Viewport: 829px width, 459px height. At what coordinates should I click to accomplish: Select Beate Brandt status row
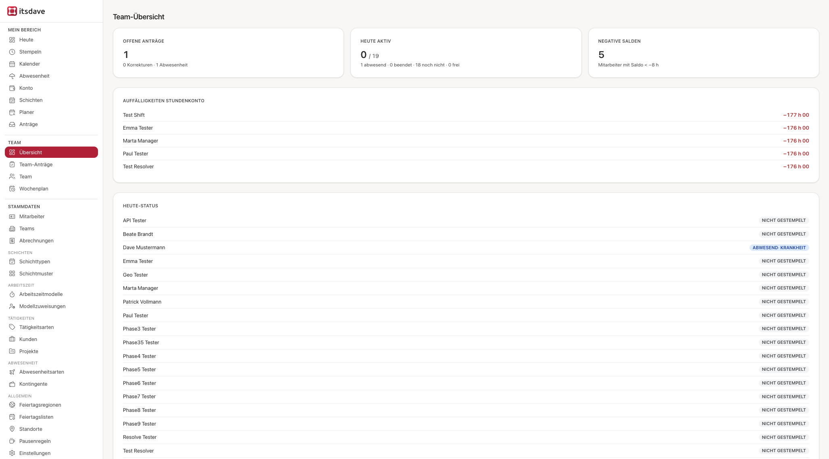coord(466,234)
